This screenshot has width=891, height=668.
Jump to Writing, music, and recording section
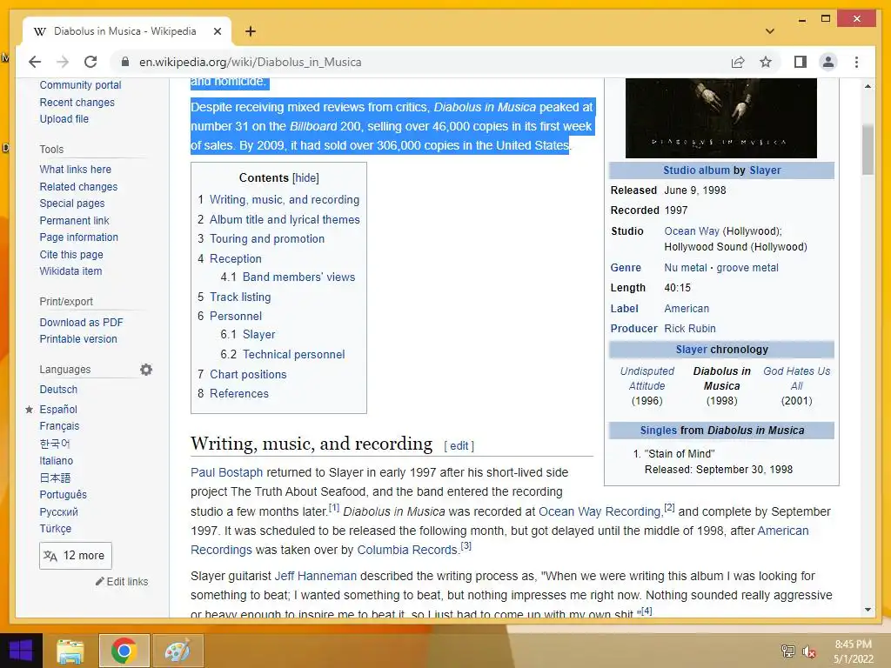pyautogui.click(x=285, y=200)
